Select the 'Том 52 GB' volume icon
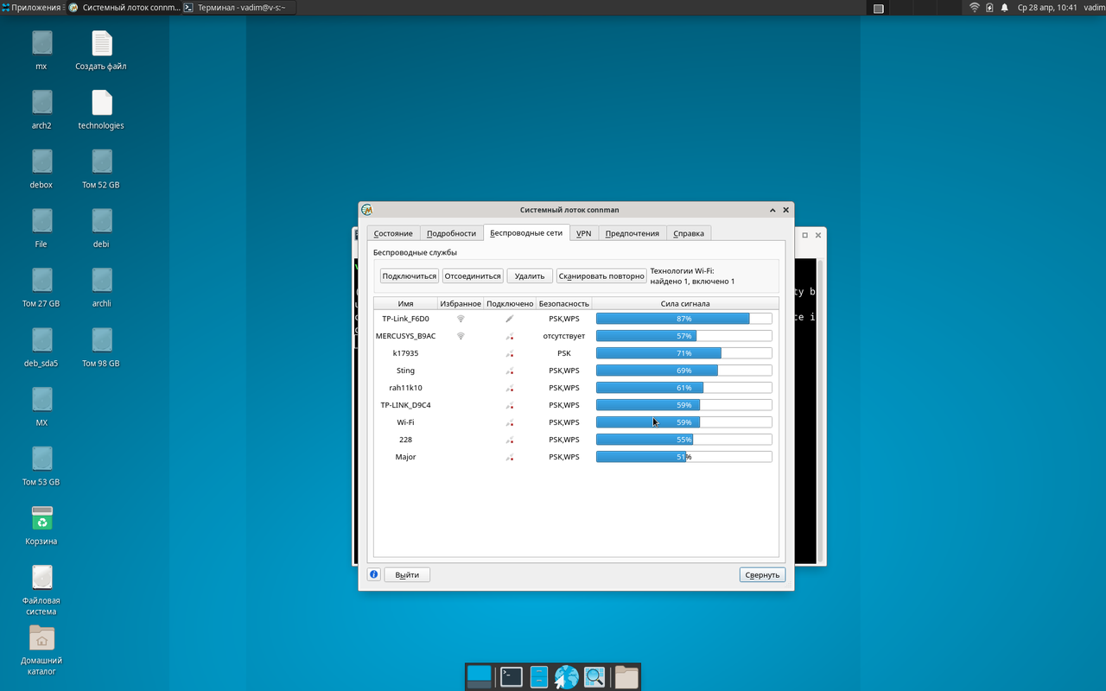This screenshot has width=1106, height=691. pyautogui.click(x=101, y=162)
